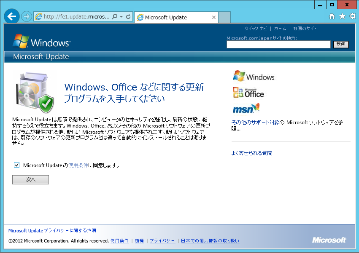Click the footer 使用条件 link
This screenshot has height=253, width=359.
pos(119,241)
